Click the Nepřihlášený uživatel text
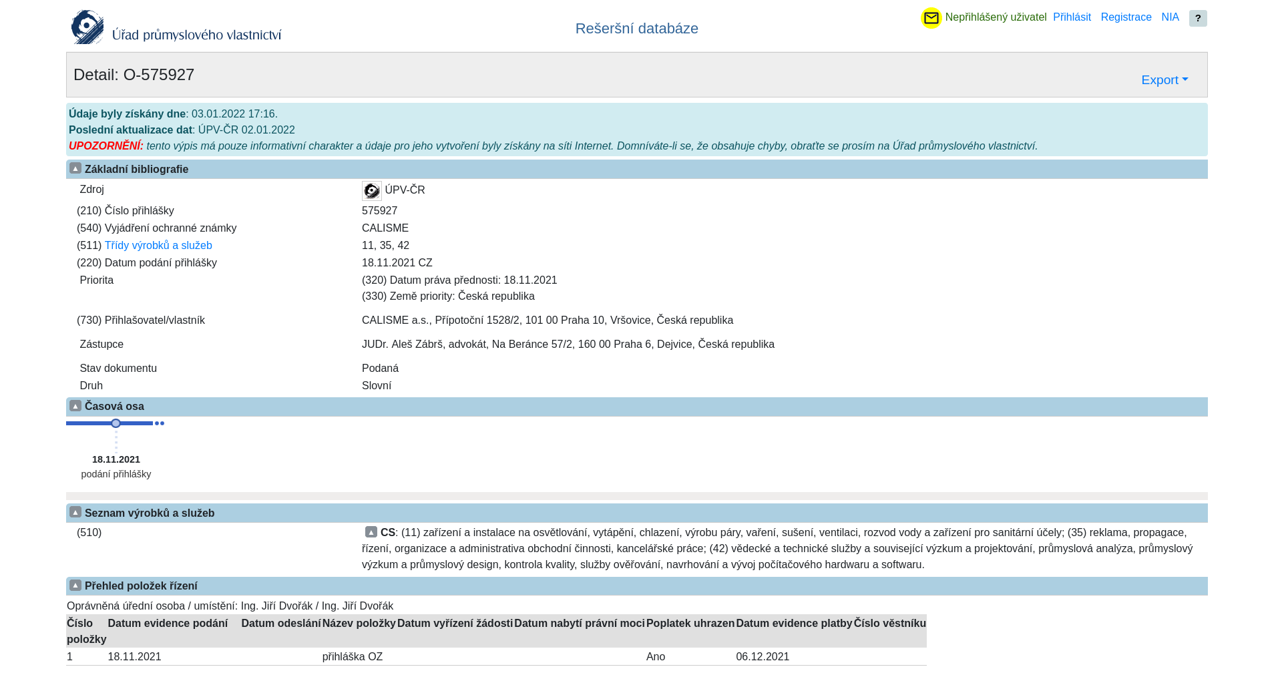 pos(996,17)
